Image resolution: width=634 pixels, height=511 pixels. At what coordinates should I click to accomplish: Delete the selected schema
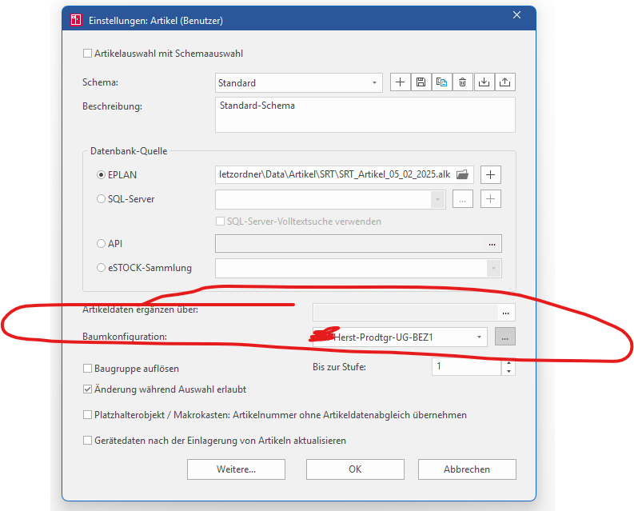click(x=463, y=82)
